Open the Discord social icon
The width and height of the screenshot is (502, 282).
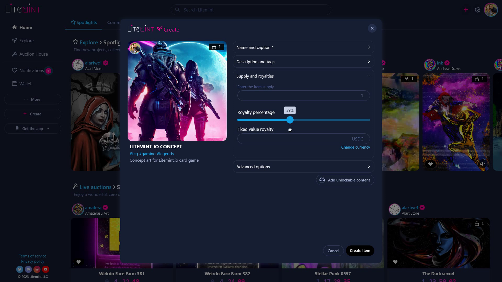[x=28, y=269]
